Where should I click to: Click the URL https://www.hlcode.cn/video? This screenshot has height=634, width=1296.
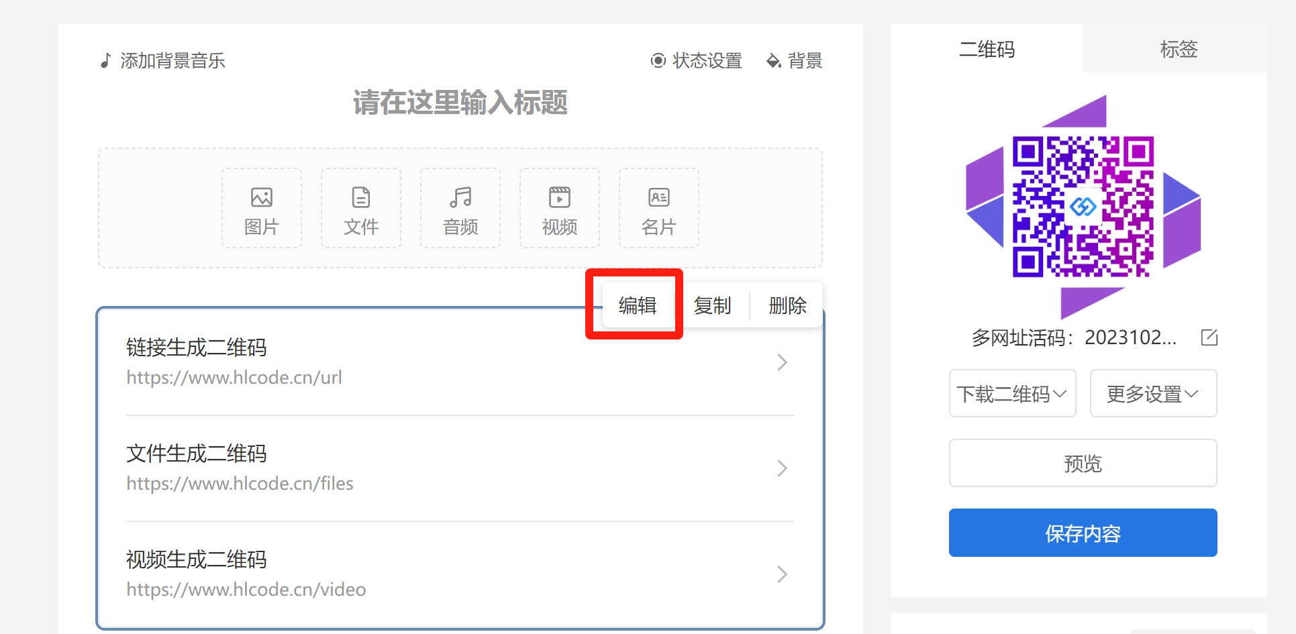[x=246, y=590]
